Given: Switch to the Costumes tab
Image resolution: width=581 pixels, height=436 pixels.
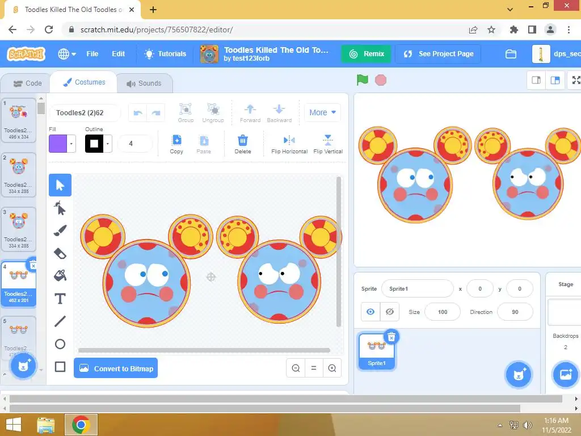Looking at the screenshot, I should click(84, 82).
